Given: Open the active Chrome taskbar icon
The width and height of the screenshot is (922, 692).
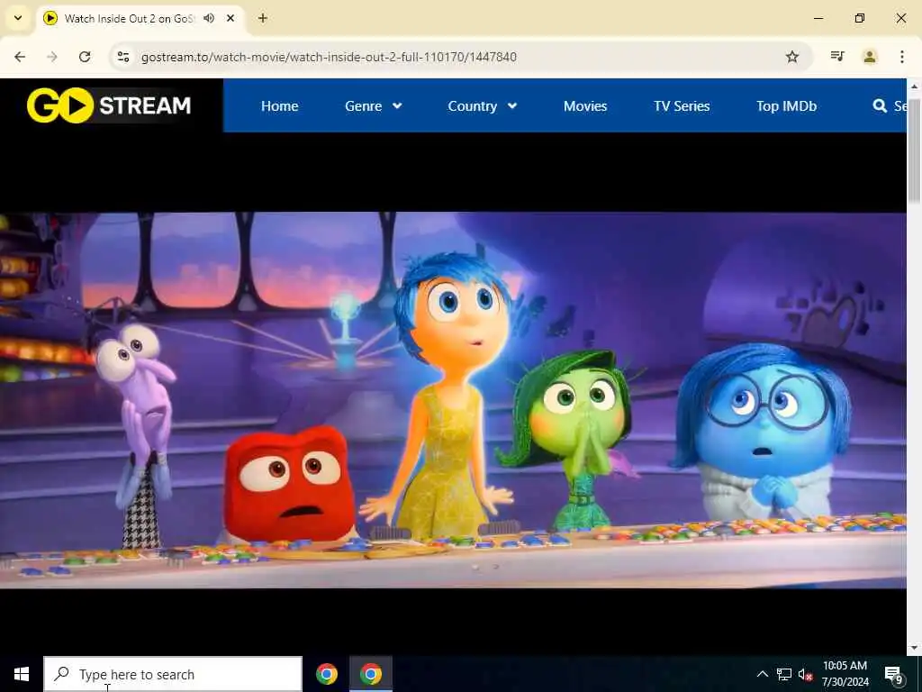Looking at the screenshot, I should tap(370, 674).
